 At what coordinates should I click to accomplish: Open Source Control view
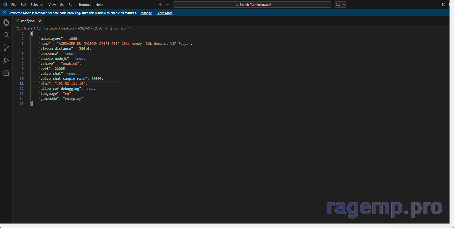click(6, 48)
